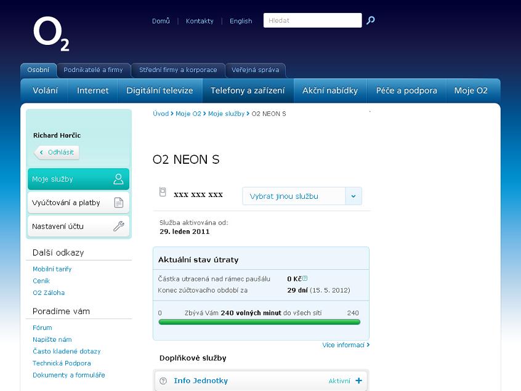The height and width of the screenshot is (391, 521).
Task: Click the O2 NEON S heading
Action: 186,159
